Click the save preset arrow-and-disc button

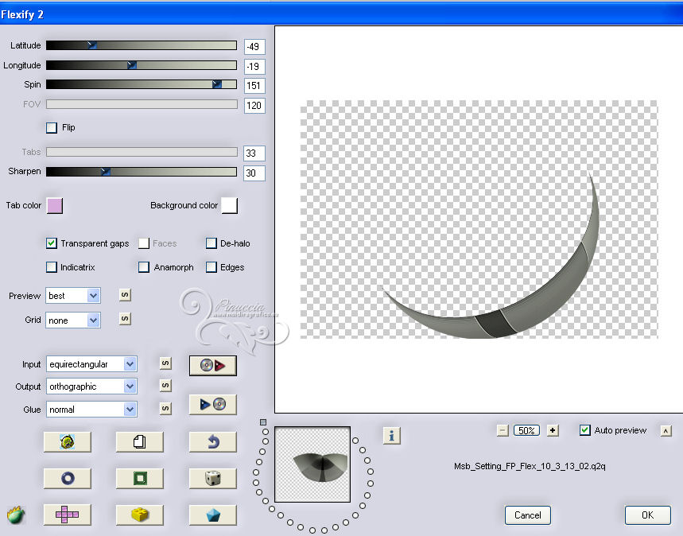coord(212,405)
